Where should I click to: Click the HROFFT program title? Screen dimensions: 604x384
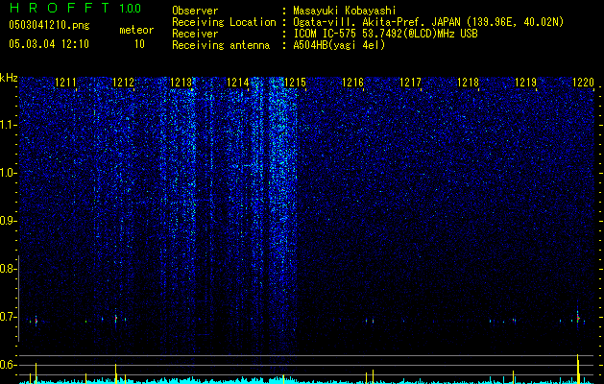point(60,8)
